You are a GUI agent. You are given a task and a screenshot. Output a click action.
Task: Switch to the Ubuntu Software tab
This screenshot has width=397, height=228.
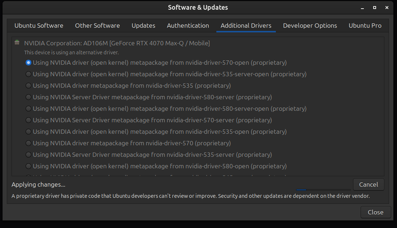pos(39,26)
